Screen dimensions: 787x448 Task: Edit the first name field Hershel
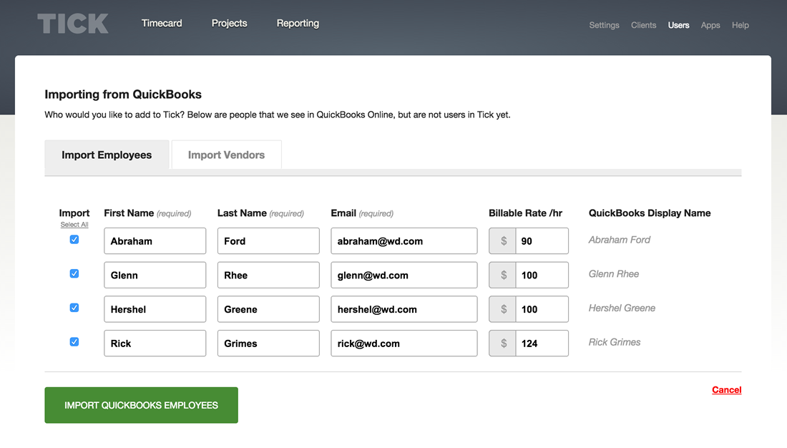[x=155, y=309]
